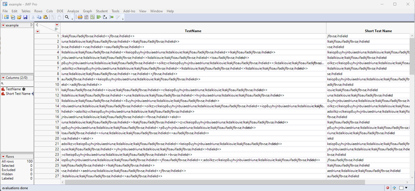Click the Cut scissors icon
This screenshot has height=191, width=415.
point(33,17)
